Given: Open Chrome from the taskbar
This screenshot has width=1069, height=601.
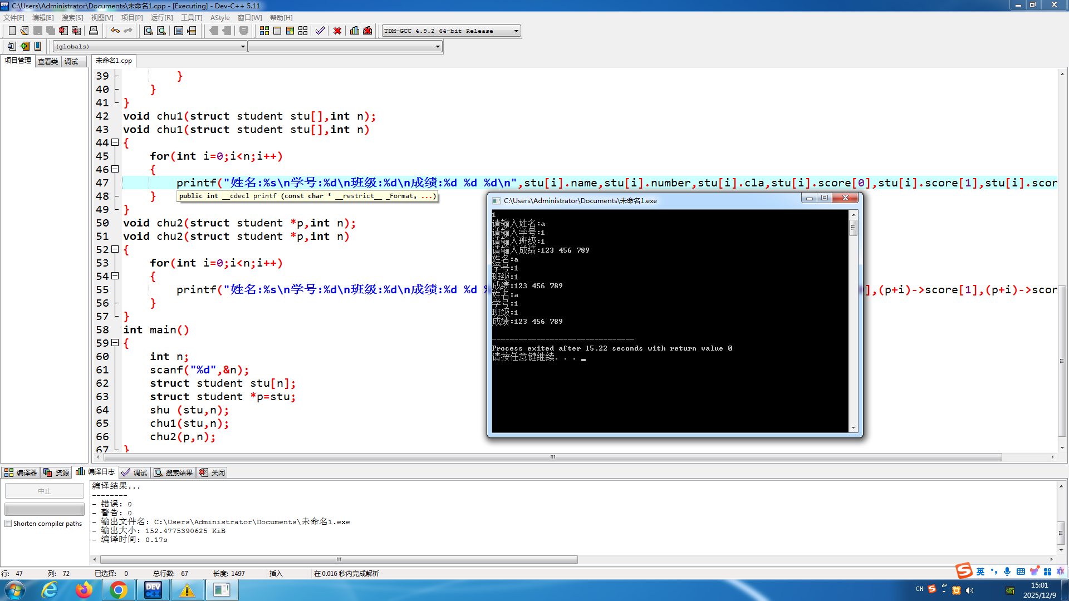Looking at the screenshot, I should 119,589.
